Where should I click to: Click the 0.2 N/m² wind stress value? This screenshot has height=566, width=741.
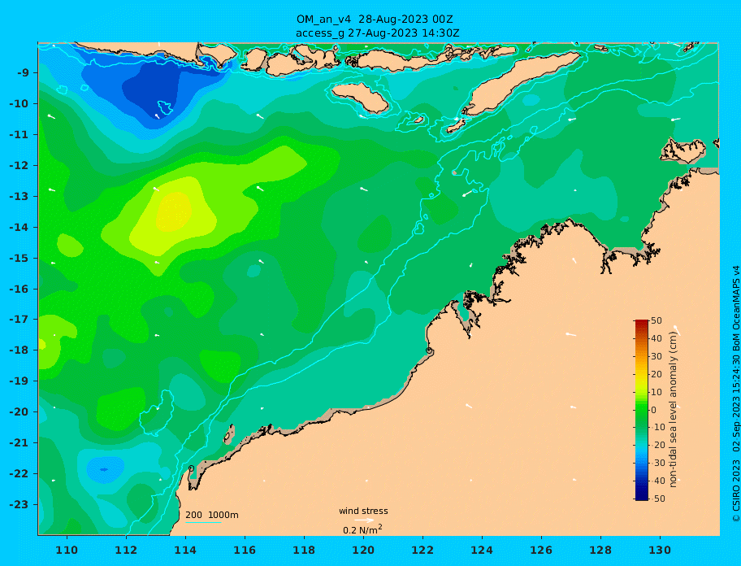[x=362, y=529]
